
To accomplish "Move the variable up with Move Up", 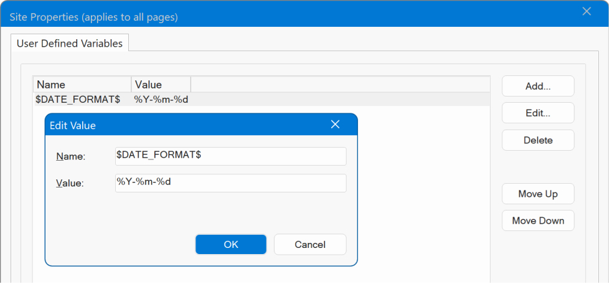I will click(x=538, y=194).
